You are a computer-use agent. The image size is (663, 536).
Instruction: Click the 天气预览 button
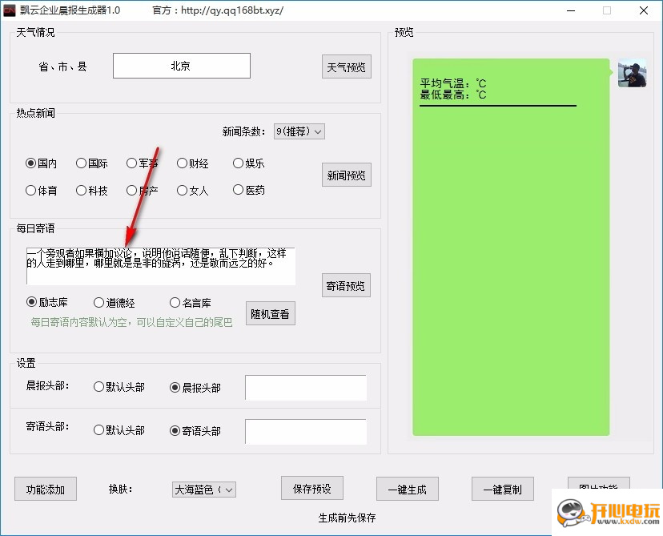(x=346, y=66)
